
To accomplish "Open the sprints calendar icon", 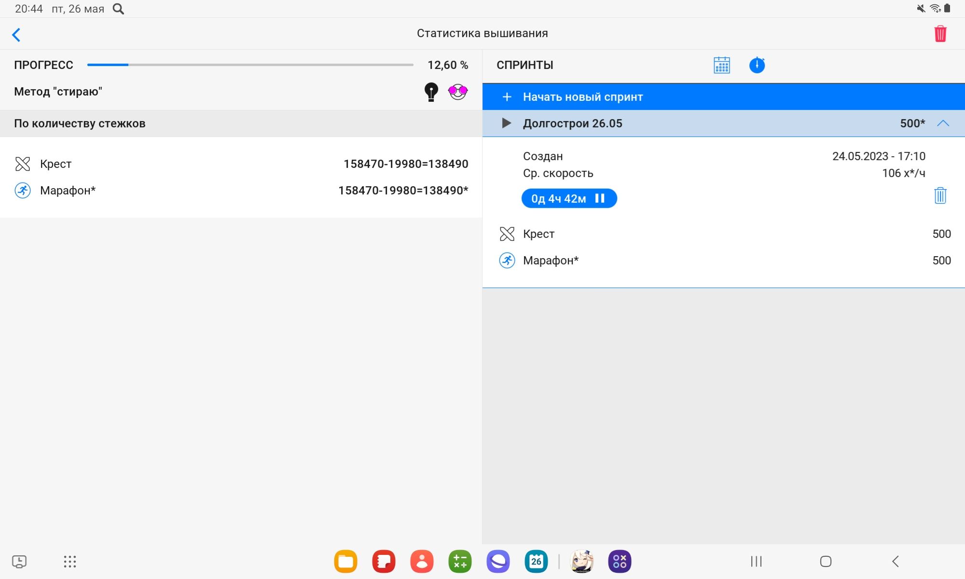I will pos(722,65).
